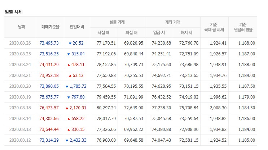Click the buy price 80,297.24

point(106,108)
